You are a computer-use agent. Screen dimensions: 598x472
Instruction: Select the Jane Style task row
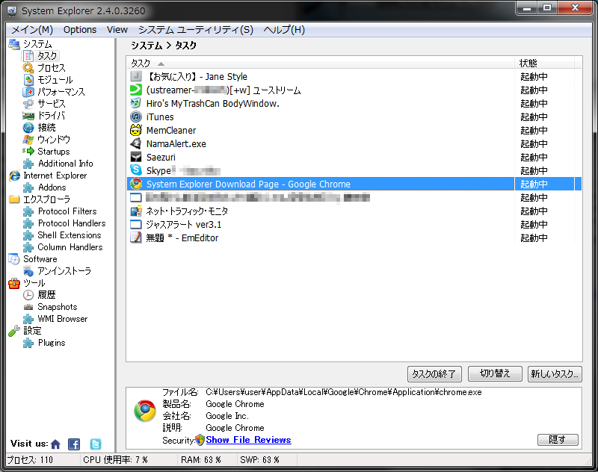(354, 77)
